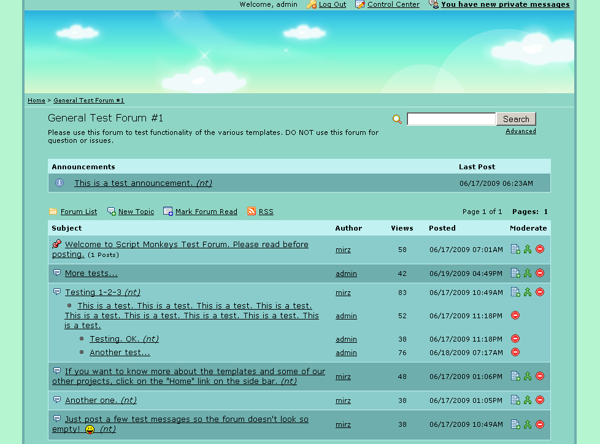This screenshot has width=600, height=444.
Task: Click the move-topic icon for Welcome to Script Monkeys
Action: (515, 250)
